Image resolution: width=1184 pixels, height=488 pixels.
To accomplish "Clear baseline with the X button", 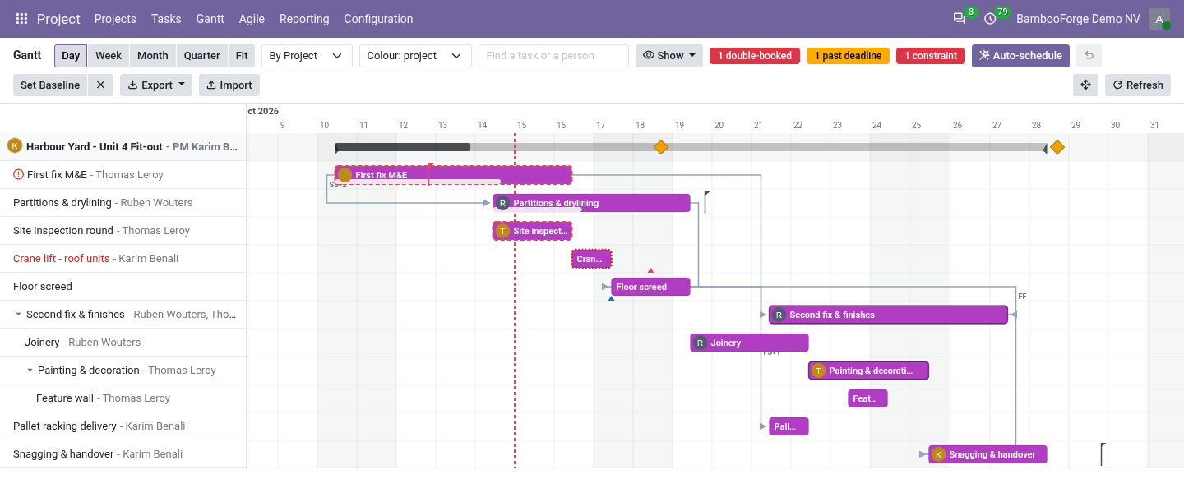I will point(100,85).
